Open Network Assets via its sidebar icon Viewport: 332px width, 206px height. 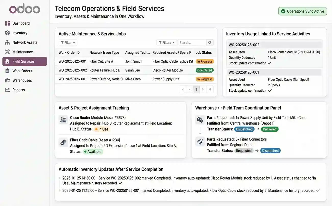click(7, 42)
